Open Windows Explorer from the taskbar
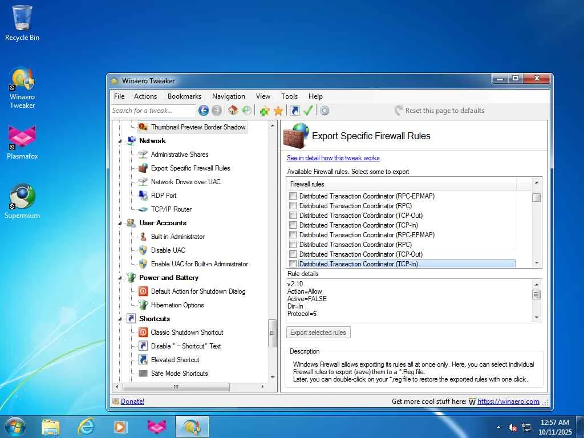Image resolution: width=584 pixels, height=438 pixels. pyautogui.click(x=51, y=427)
